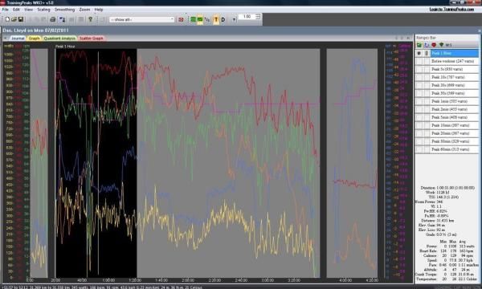Viewport: 482px width, 289px height.
Task: Click the dark green icon in Ranges bar
Action: coord(441,45)
